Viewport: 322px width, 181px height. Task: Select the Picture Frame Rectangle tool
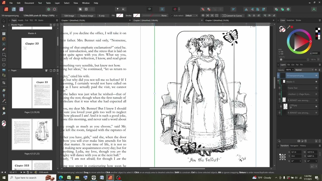click(4, 60)
